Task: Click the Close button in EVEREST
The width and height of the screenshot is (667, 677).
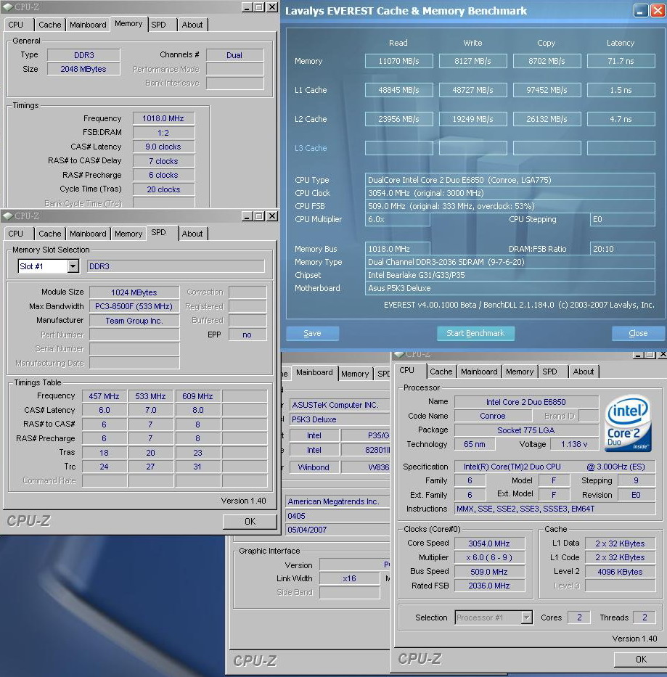Action: click(x=638, y=333)
